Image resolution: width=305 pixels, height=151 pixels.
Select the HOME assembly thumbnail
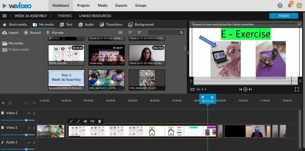pos(66,55)
